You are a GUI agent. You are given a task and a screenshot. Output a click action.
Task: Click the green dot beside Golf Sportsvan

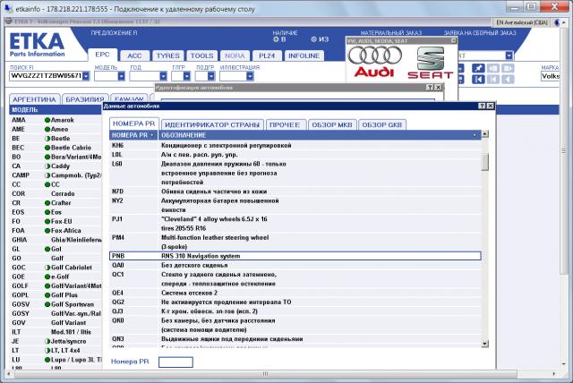click(x=47, y=304)
